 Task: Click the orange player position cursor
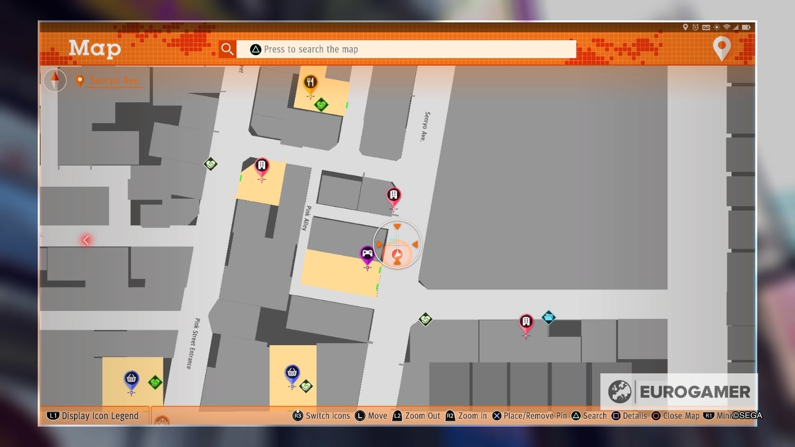[x=397, y=254]
